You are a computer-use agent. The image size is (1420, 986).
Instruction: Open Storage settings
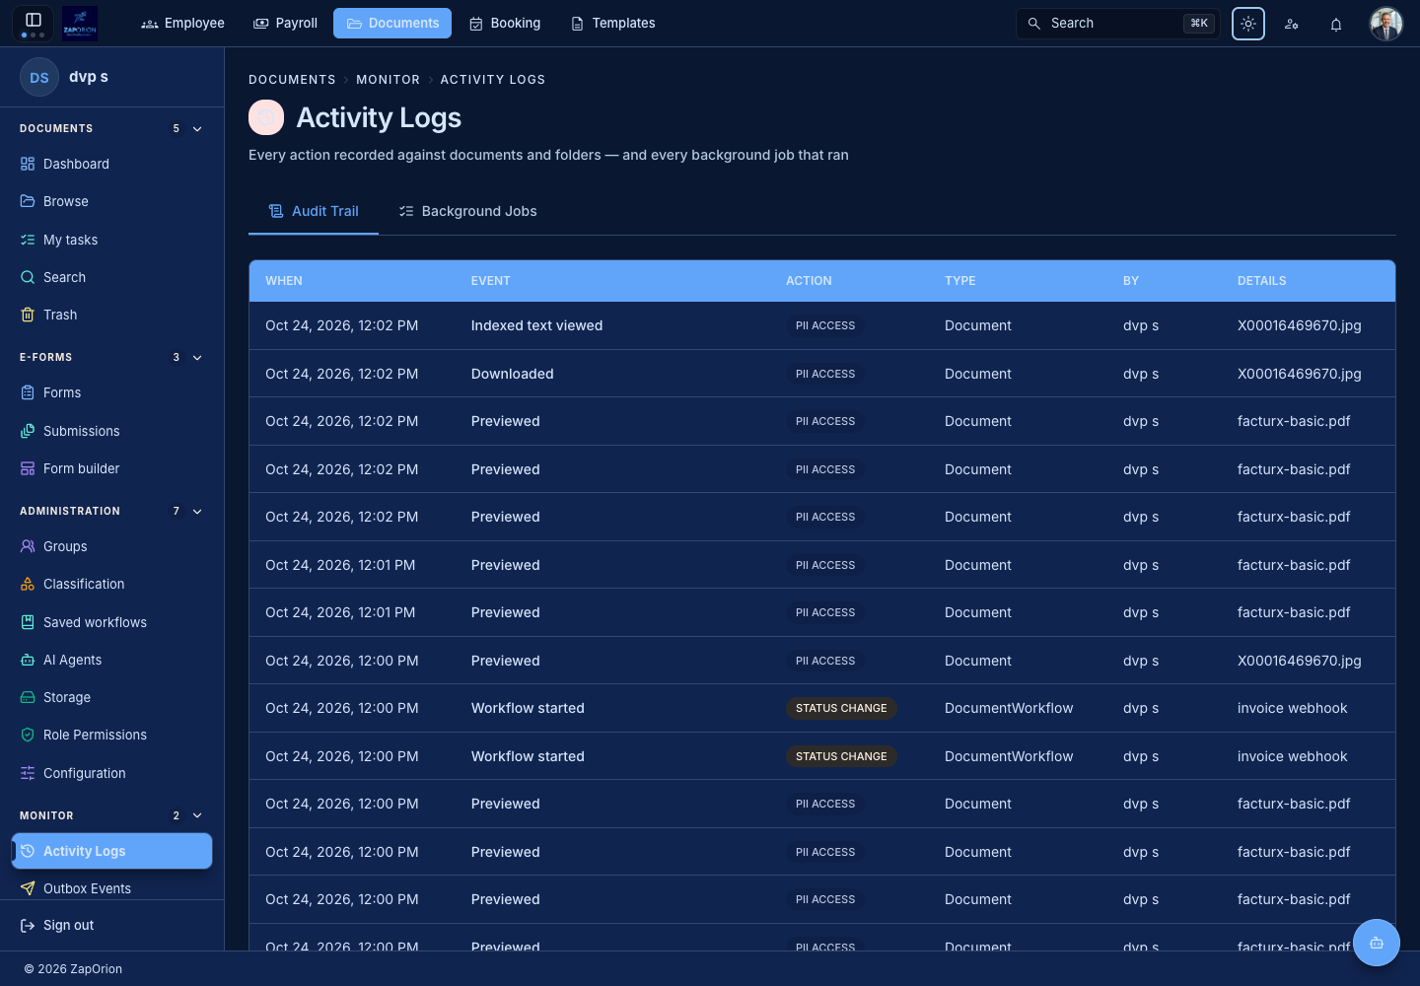coord(111,697)
